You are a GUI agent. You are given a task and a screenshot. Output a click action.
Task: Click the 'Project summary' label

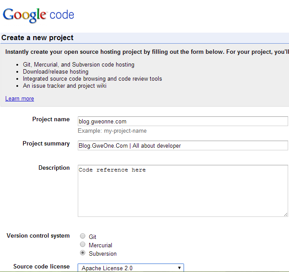(x=46, y=143)
